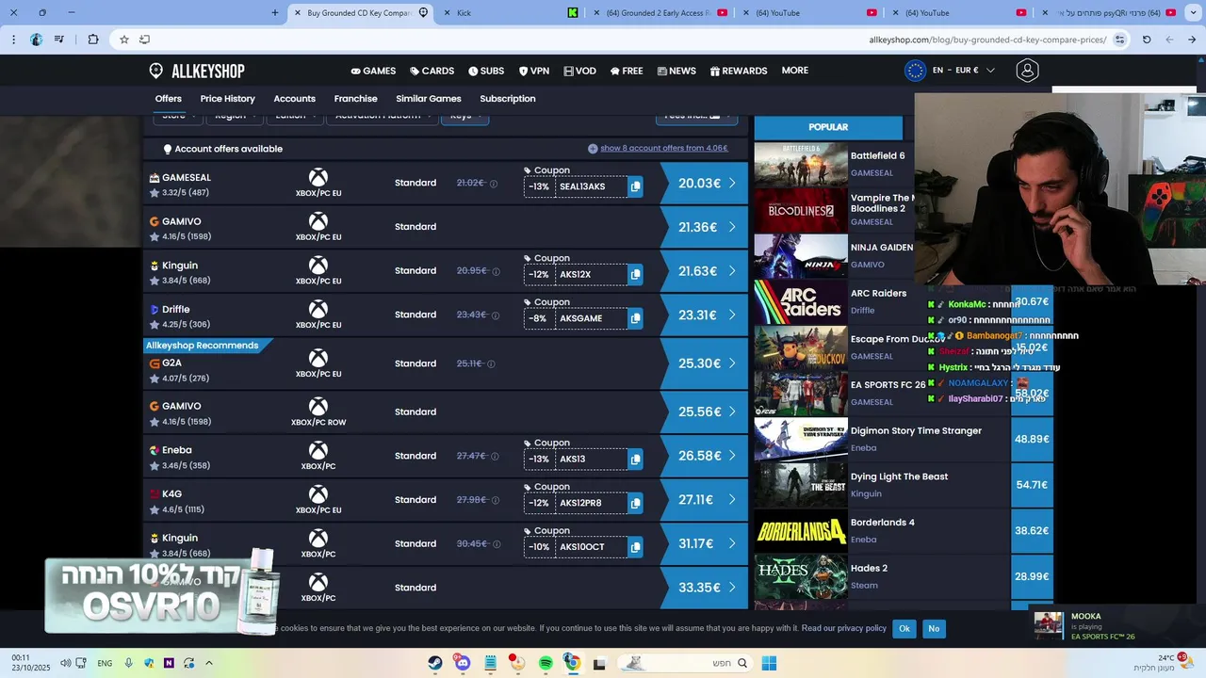Go to G2A offer at 25.30€
The image size is (1206, 678).
[705, 363]
